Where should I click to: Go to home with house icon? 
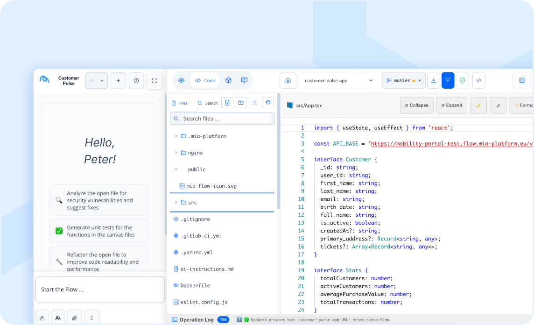(288, 80)
